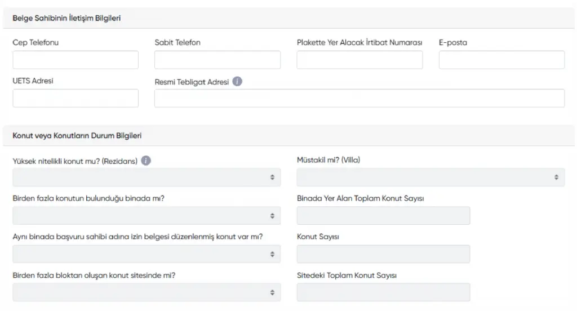Click the info icon beside Yüksek nitelikli konut mu
Screen dimensions: 577x311
[x=146, y=161]
